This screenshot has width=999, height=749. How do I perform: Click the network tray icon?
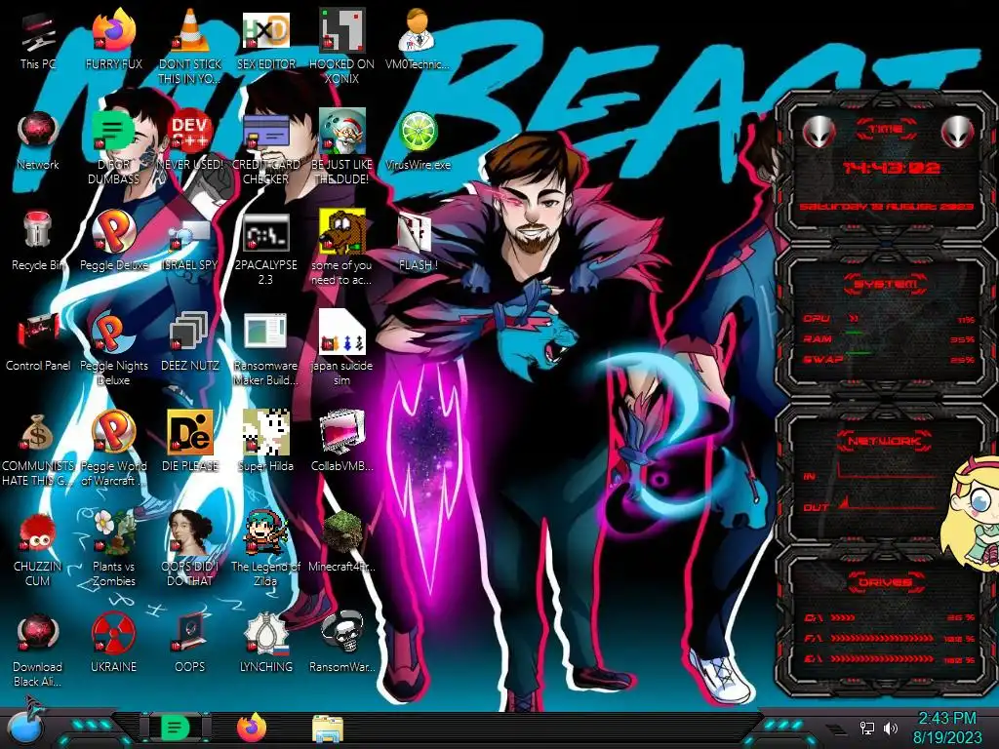coord(867,728)
